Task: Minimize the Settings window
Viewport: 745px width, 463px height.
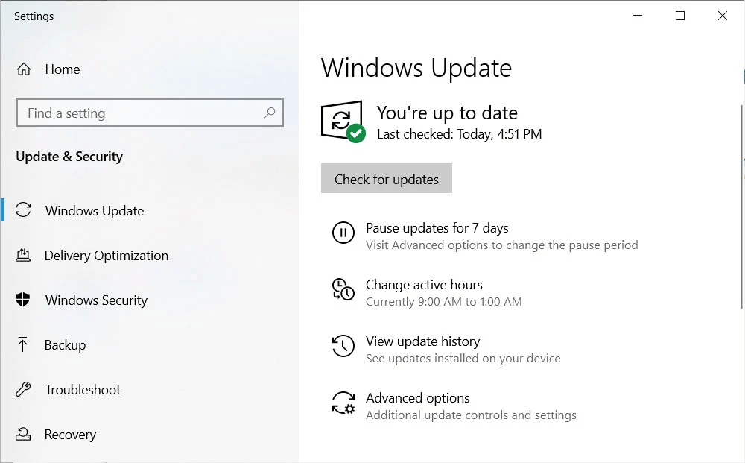Action: click(x=638, y=16)
